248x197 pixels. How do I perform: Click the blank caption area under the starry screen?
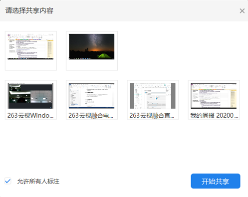tap(92, 65)
